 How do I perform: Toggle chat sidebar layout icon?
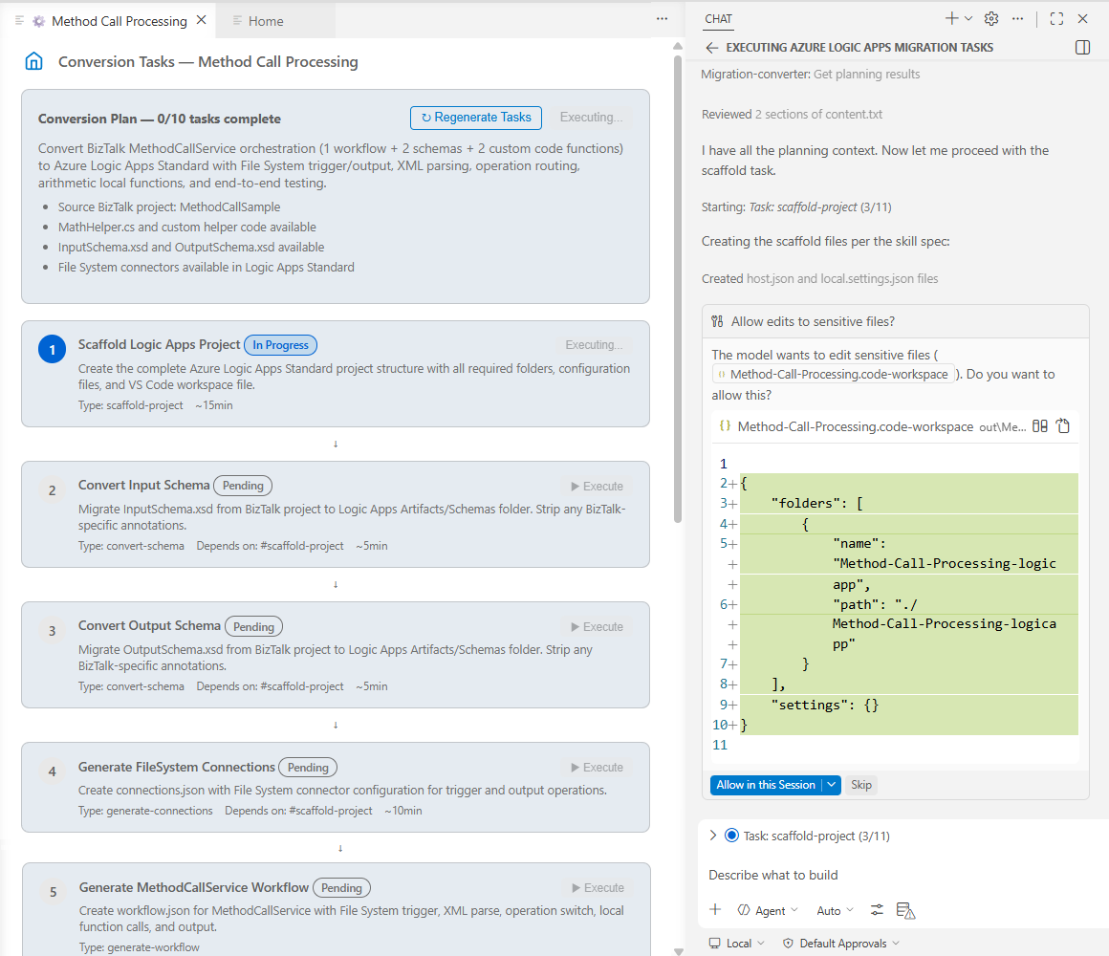[1082, 48]
